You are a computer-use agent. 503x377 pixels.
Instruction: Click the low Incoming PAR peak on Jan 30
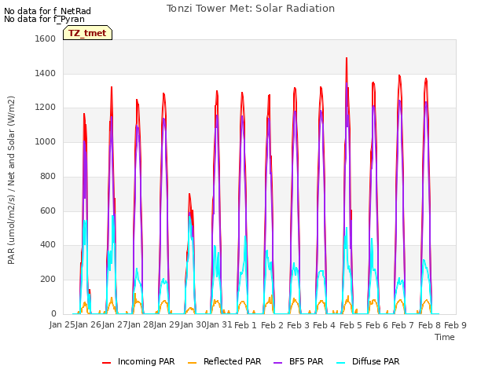[x=189, y=195]
